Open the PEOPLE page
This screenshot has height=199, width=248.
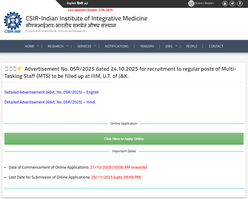tap(192, 46)
